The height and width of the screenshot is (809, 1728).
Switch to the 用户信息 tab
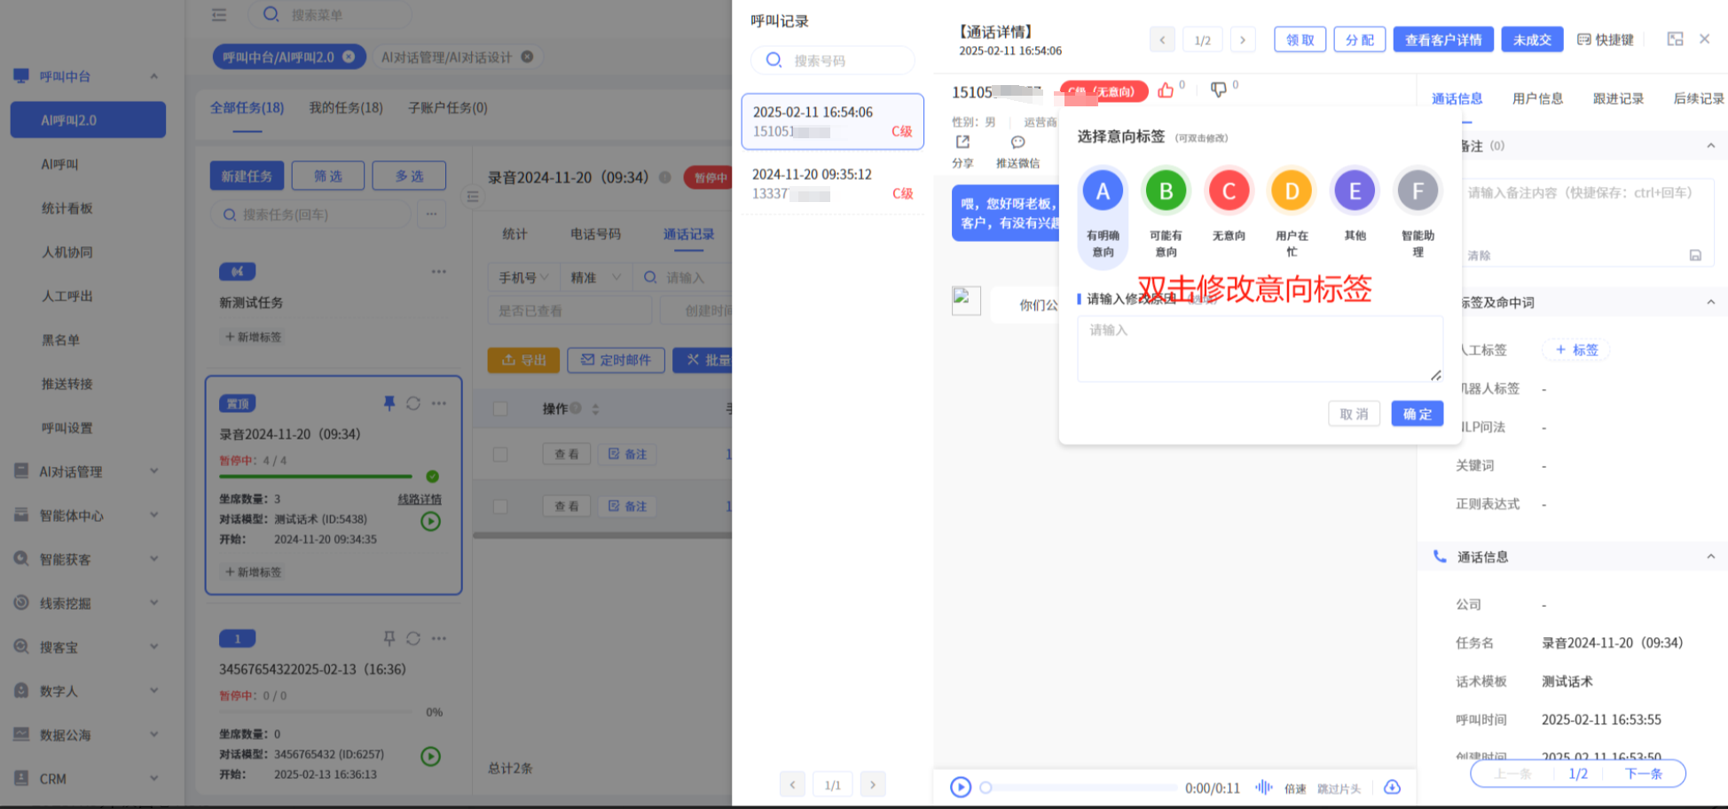1537,98
